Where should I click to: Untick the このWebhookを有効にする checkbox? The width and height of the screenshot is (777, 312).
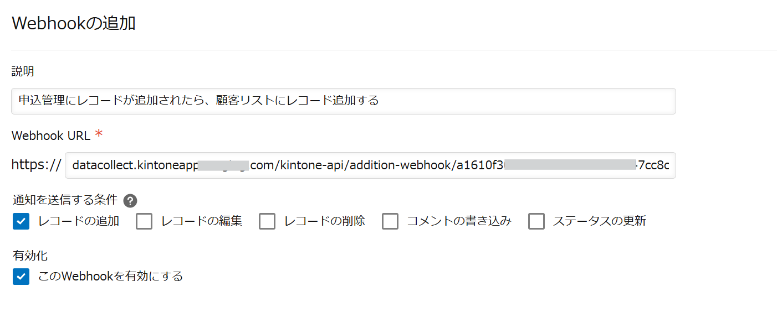click(x=21, y=276)
